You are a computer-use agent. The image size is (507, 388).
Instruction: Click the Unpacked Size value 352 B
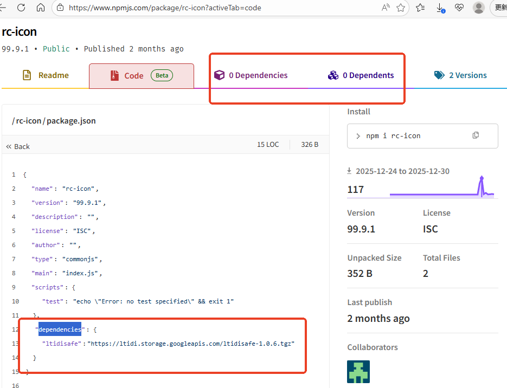360,273
